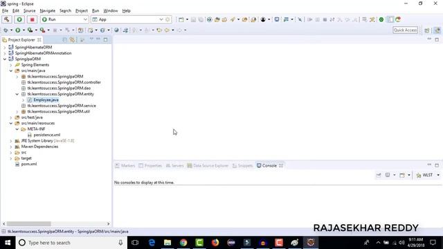Open the Project menu
The width and height of the screenshot is (443, 249).
click(x=82, y=11)
